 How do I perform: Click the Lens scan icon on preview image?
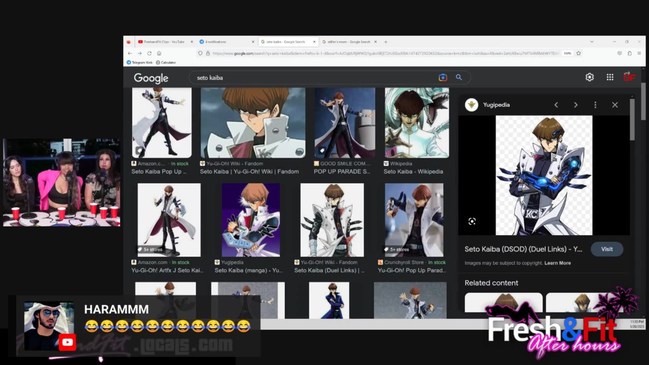pos(472,222)
